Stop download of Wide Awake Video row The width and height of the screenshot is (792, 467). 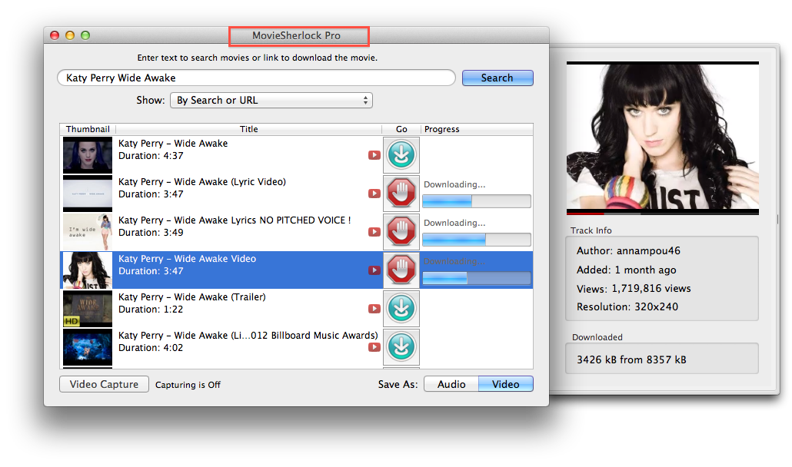[401, 270]
